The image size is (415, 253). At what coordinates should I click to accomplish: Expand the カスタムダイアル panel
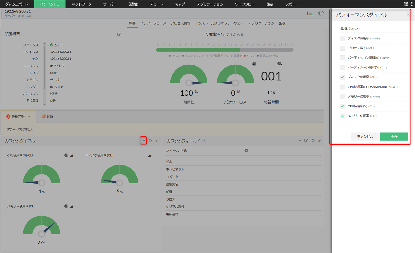click(x=156, y=141)
